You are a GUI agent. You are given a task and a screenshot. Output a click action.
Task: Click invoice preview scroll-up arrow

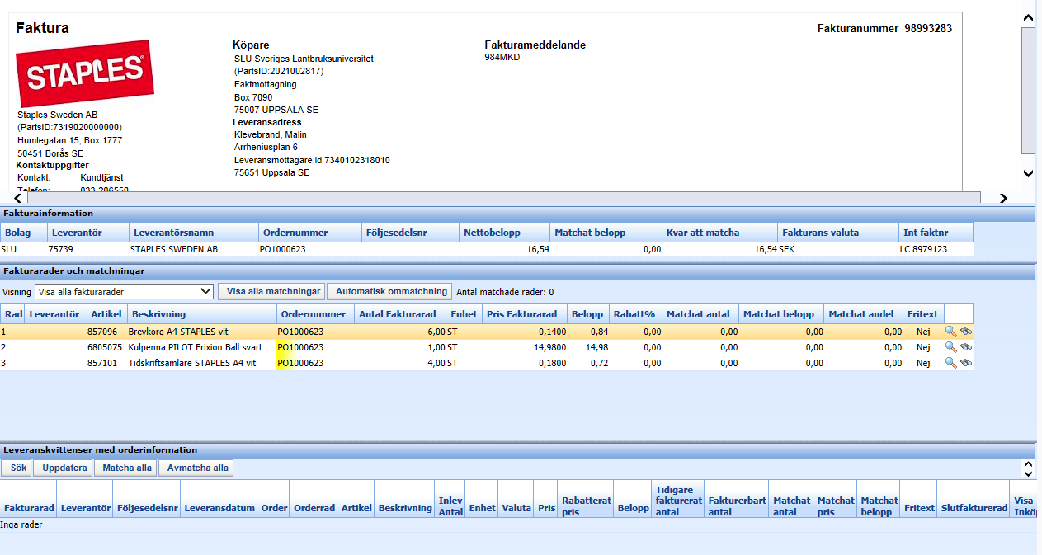pyautogui.click(x=1028, y=17)
